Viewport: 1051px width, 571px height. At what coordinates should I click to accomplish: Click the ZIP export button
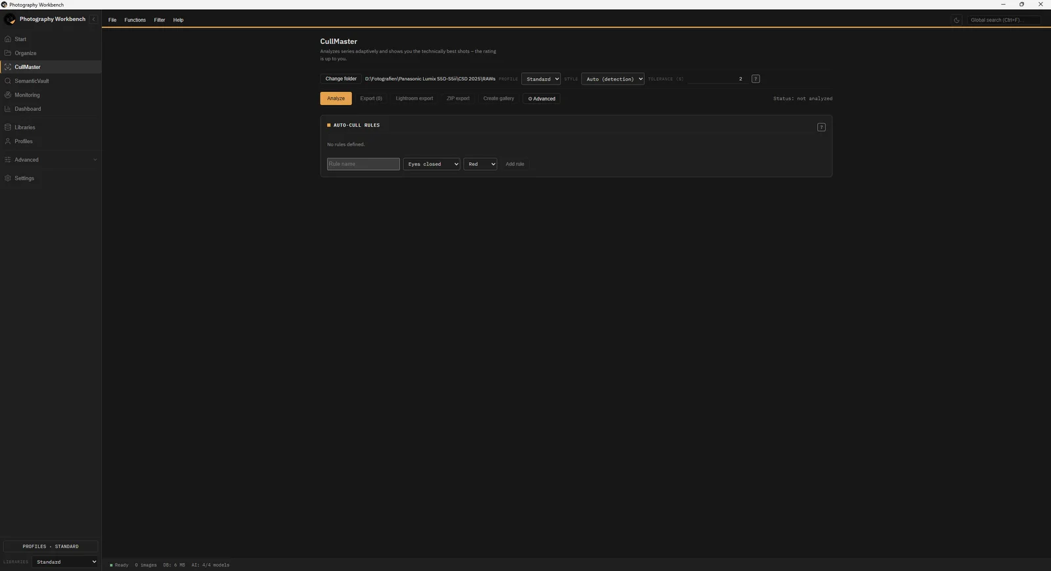(x=458, y=98)
